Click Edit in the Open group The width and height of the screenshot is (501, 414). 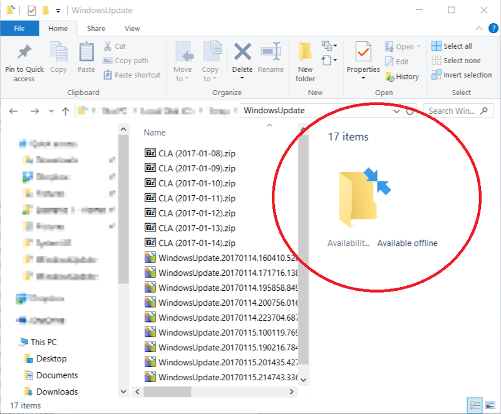click(397, 61)
